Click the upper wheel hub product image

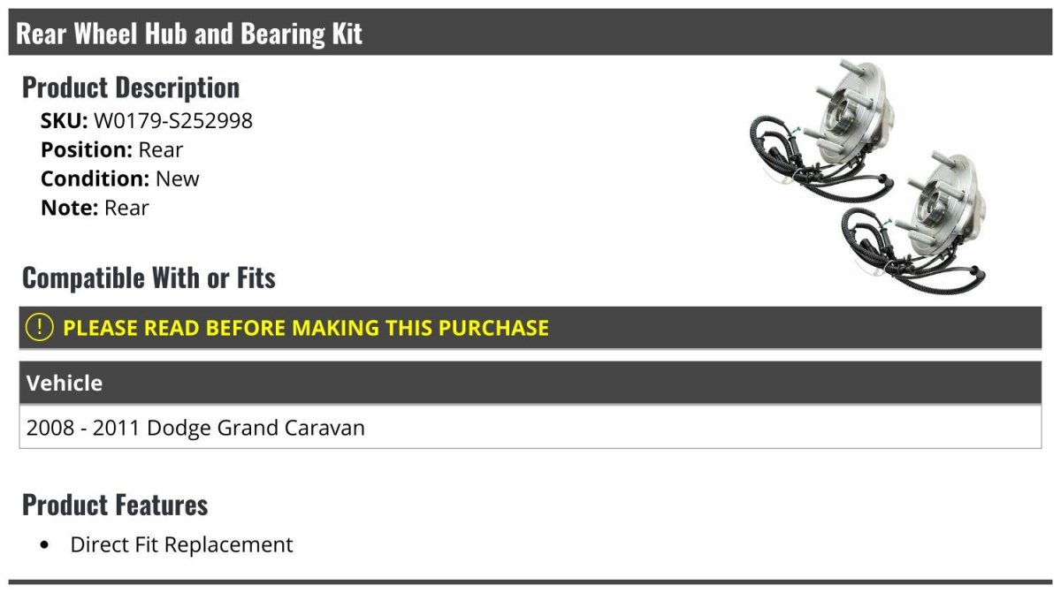click(x=821, y=131)
